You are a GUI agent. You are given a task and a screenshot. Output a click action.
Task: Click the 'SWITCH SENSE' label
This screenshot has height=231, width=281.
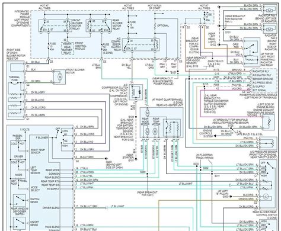(x=35, y=201)
